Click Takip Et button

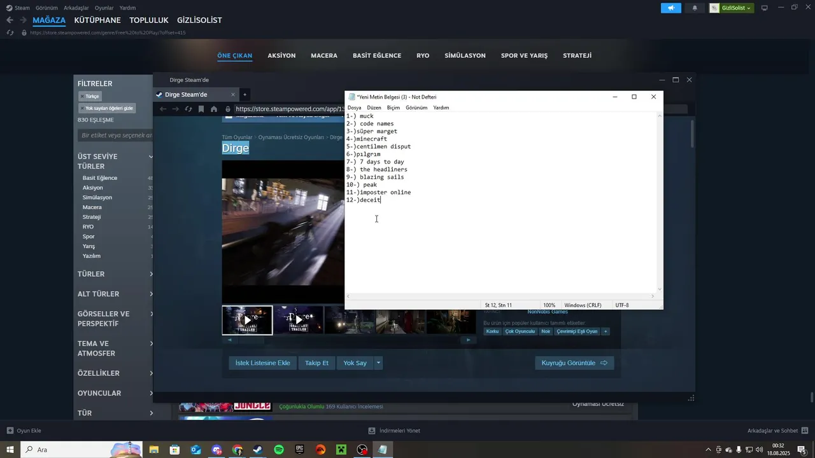(316, 363)
